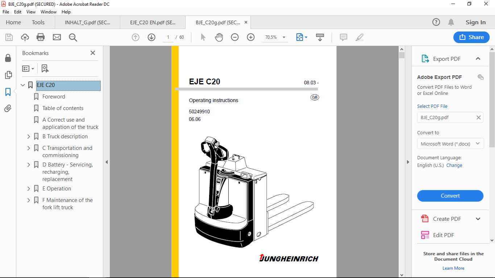The image size is (495, 278).
Task: Expand the Create PDF section
Action: point(478,219)
